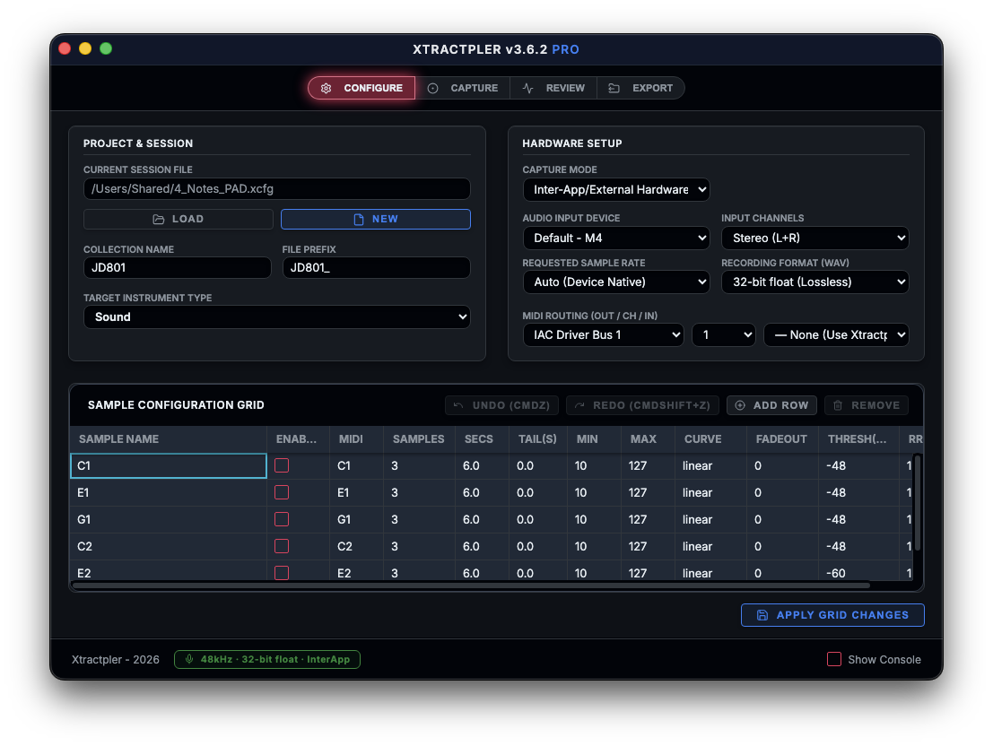
Task: Click the G1 sample name cell
Action: coord(169,519)
